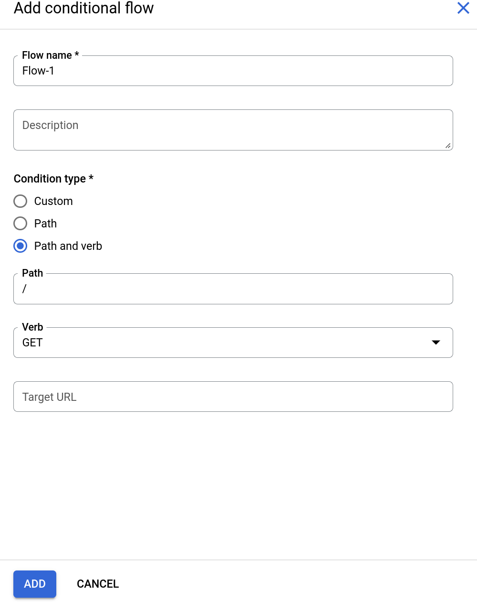Screen dimensions: 477x602
Task: Click the Path input field
Action: pyautogui.click(x=233, y=289)
